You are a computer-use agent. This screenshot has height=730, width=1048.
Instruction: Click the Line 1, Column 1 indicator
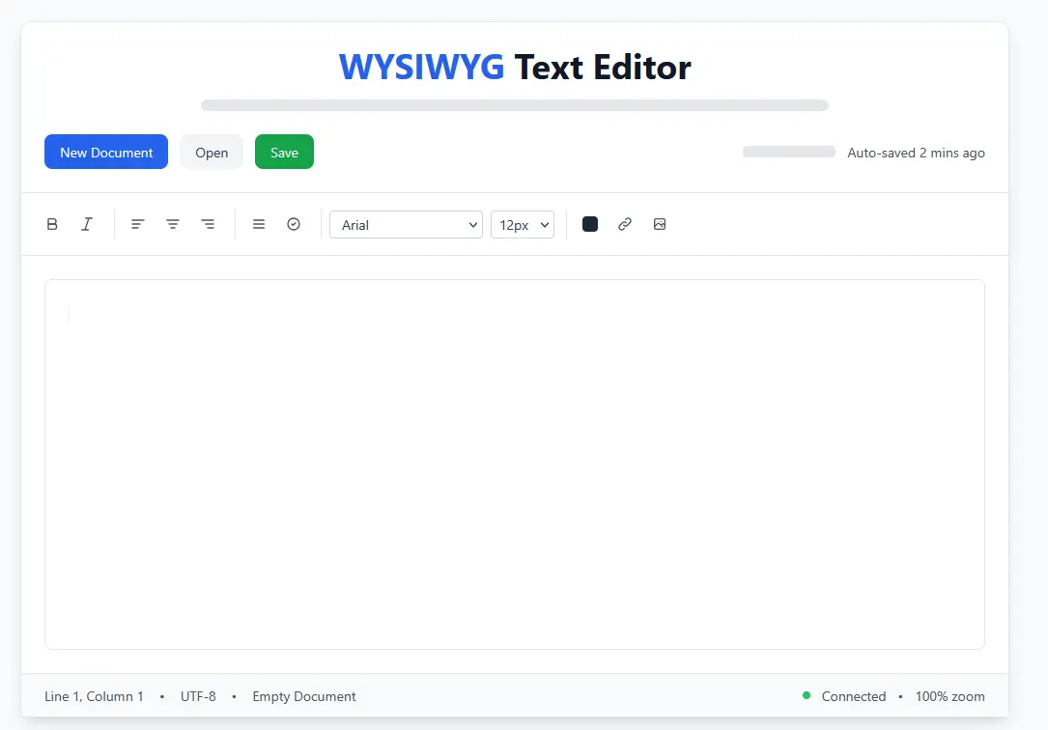tap(94, 696)
